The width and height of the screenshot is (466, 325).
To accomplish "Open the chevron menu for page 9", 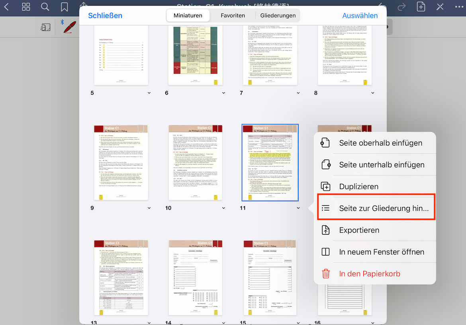I will point(149,208).
